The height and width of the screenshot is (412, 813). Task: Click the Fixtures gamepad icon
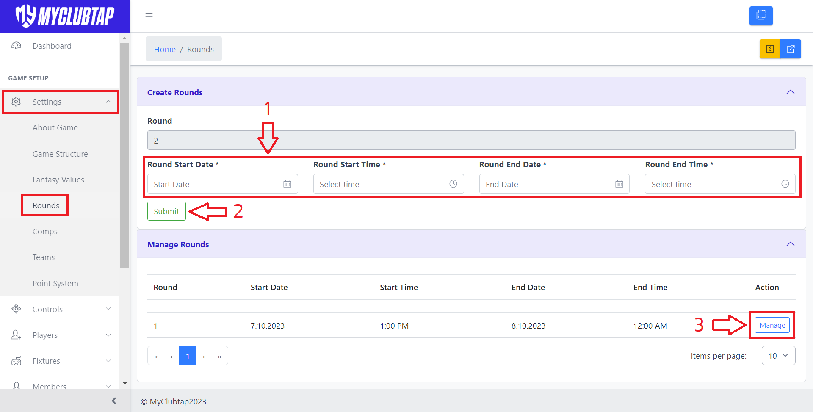(x=16, y=361)
